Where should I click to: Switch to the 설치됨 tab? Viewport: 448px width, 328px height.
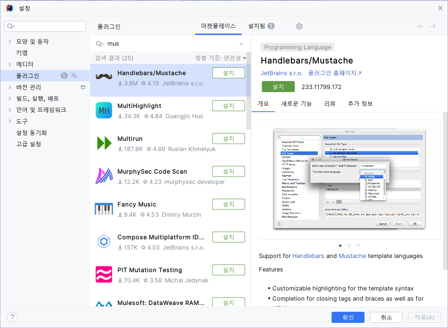click(x=261, y=26)
